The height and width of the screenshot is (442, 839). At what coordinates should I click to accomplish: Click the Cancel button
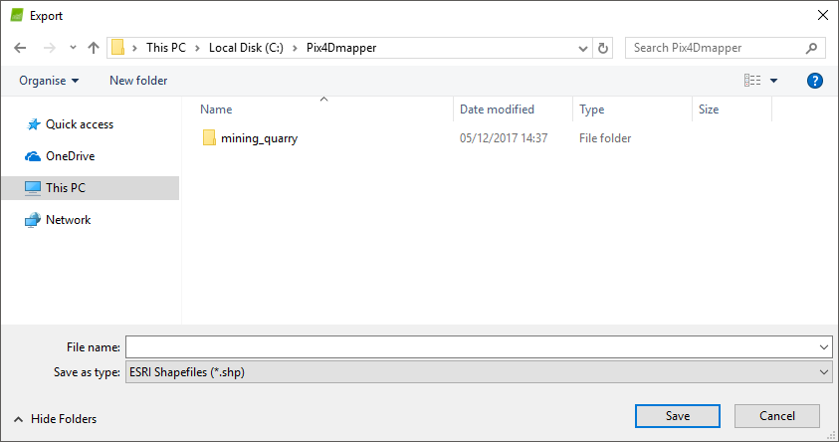(777, 416)
